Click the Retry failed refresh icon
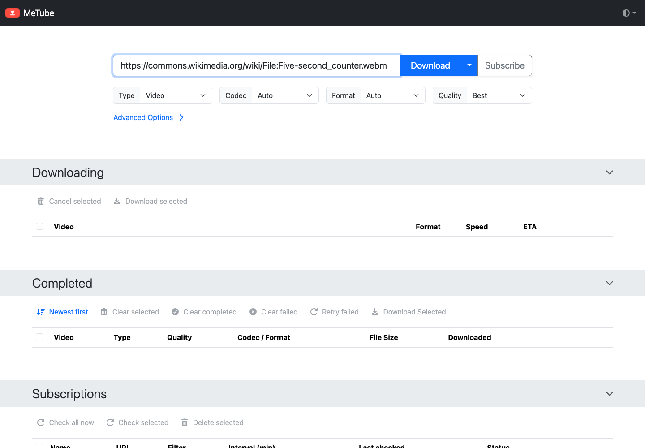The height and width of the screenshot is (448, 645). tap(314, 312)
